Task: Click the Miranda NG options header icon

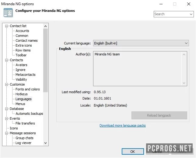Action: pyautogui.click(x=8, y=12)
